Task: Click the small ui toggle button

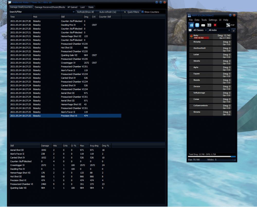Action: [x=233, y=30]
